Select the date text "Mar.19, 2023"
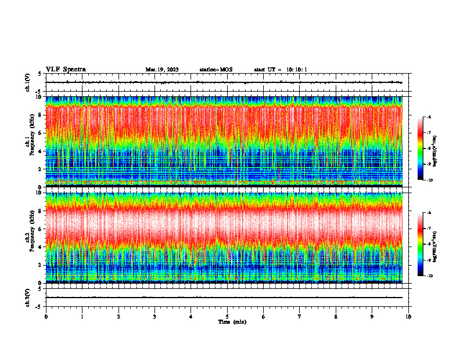 coord(162,70)
